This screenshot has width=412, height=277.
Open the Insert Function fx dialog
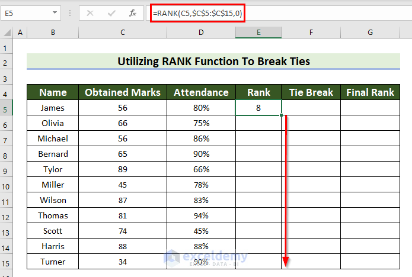(133, 13)
